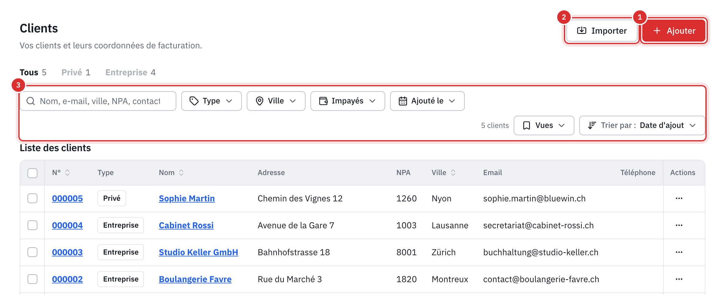Click the search magnifier icon
The height and width of the screenshot is (295, 725).
click(31, 101)
